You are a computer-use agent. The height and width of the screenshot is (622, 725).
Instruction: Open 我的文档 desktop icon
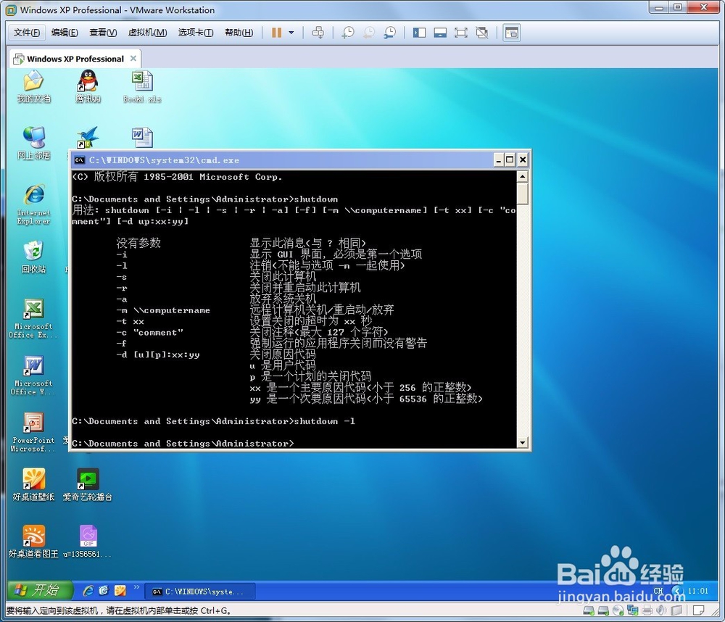[34, 87]
